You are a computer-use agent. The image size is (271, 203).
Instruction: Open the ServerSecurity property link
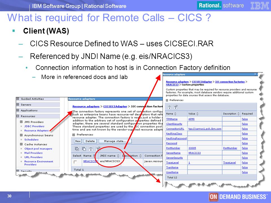click(174, 158)
